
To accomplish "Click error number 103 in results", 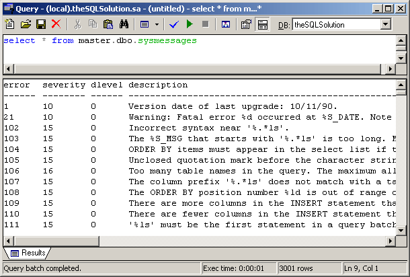I will tap(11, 138).
